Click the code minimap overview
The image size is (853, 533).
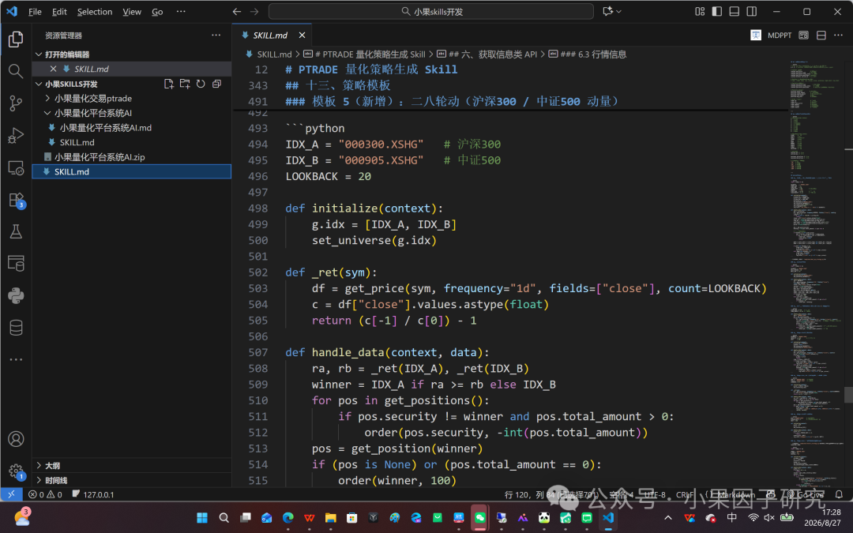816,272
